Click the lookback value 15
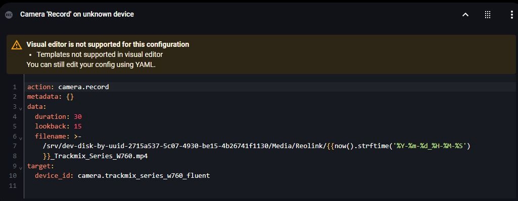Viewport: 518px width, 201px height. coord(78,126)
